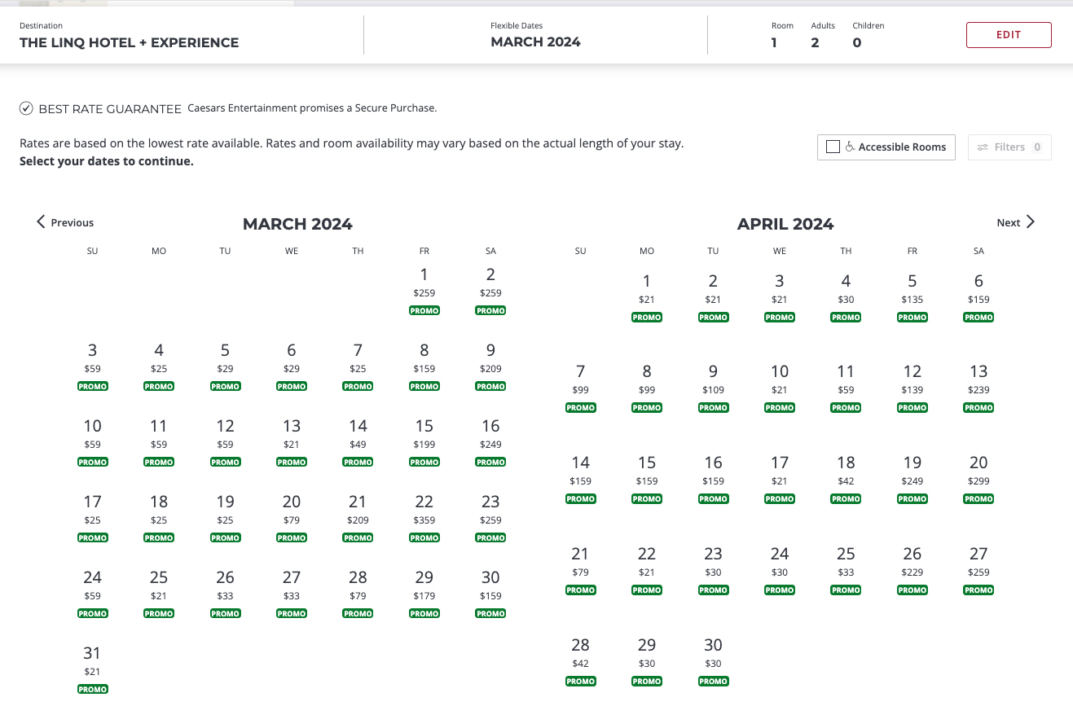The height and width of the screenshot is (706, 1073).
Task: Click the Best Rate Guarantee checkmark icon
Action: (x=26, y=108)
